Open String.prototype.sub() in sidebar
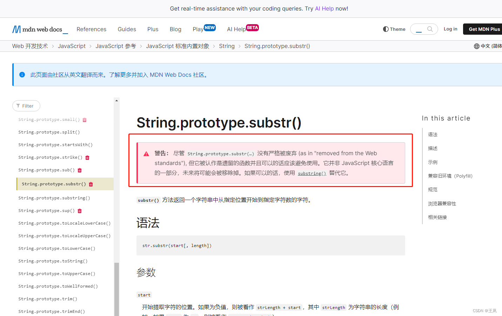 tap(47, 170)
